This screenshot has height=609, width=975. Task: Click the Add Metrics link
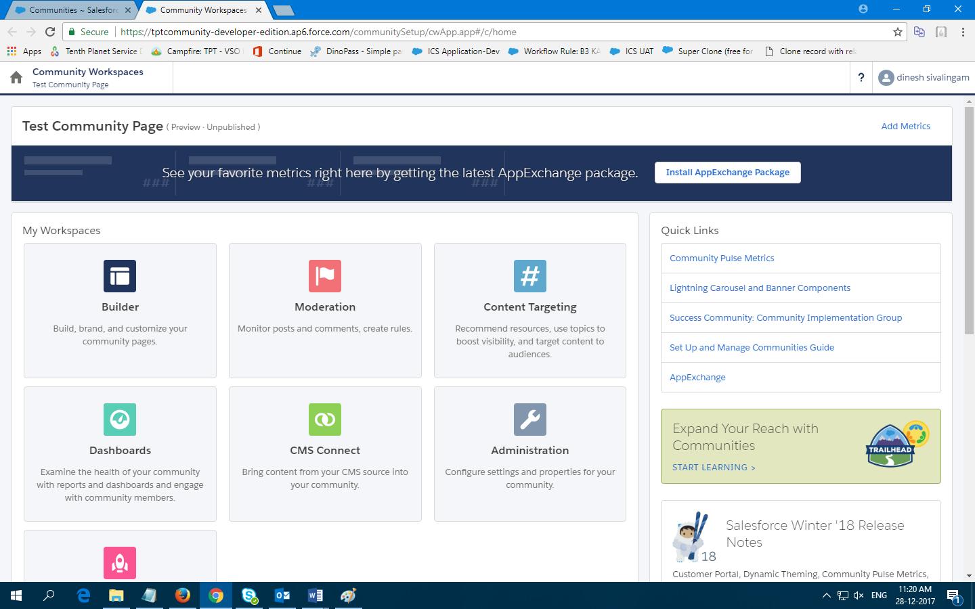[x=905, y=126]
